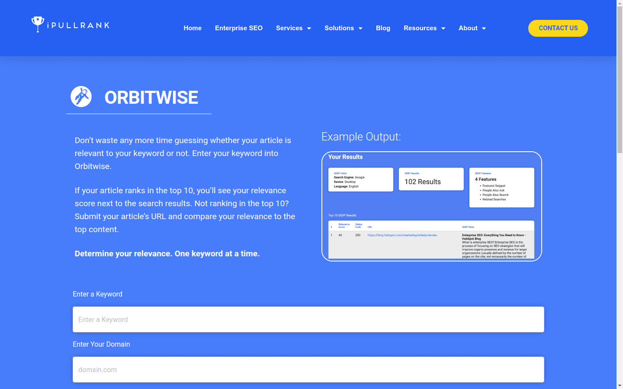Click the 102 Results card
This screenshot has height=389, width=623.
[x=431, y=179]
